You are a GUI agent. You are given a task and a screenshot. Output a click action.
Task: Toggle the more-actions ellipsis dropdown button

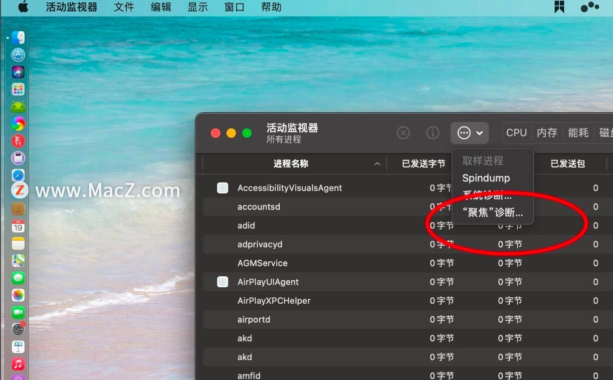470,133
